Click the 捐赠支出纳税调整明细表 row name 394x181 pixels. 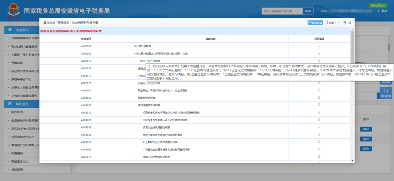[x=156, y=157]
